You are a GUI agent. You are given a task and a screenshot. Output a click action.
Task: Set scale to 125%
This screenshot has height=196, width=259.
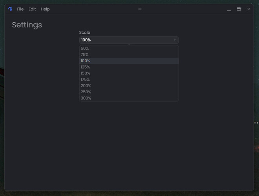coord(86,67)
